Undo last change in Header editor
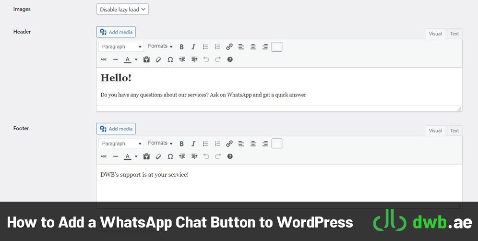This screenshot has width=478, height=241. pos(206,60)
